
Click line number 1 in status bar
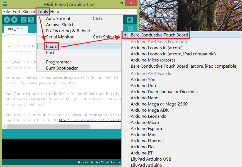5,162
